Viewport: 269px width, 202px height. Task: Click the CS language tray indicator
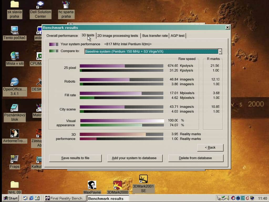coord(242,198)
